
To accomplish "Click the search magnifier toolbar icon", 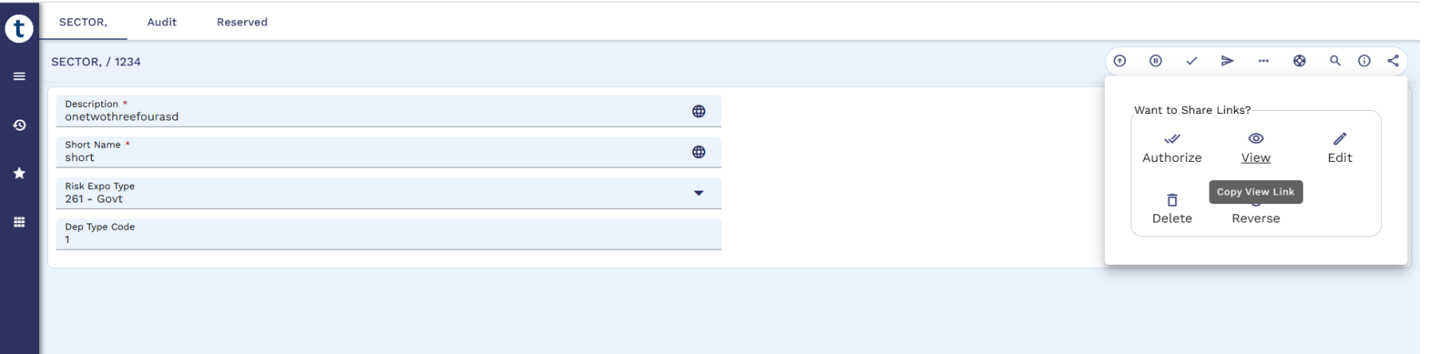I will (1335, 61).
